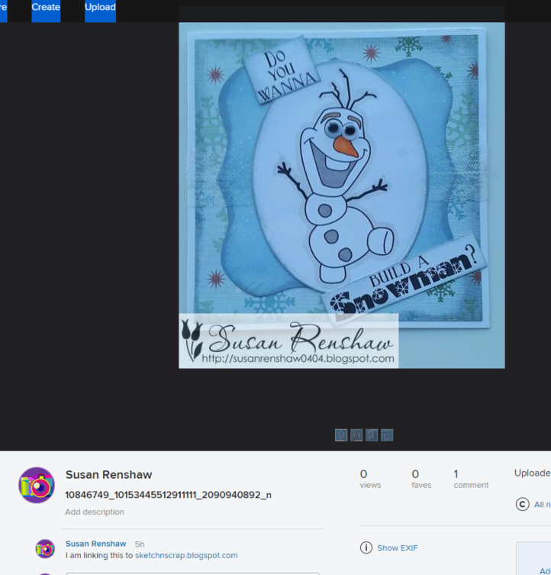Viewport: 551px width, 575px height.
Task: Click the '1 comment' counter
Action: point(471,479)
